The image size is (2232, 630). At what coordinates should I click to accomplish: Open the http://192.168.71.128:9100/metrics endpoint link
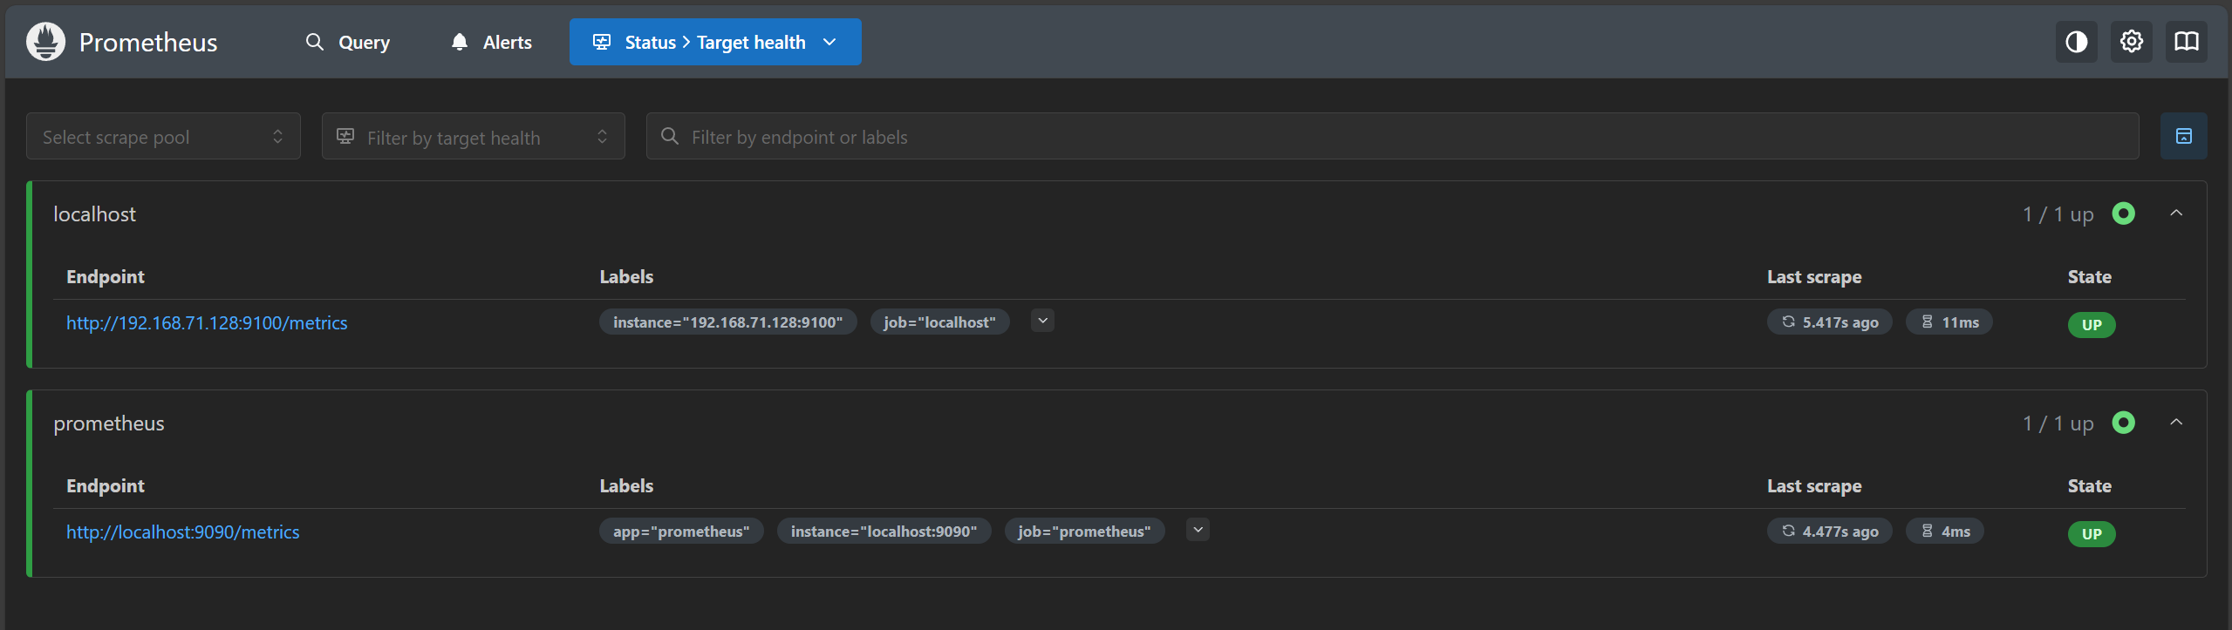(207, 322)
